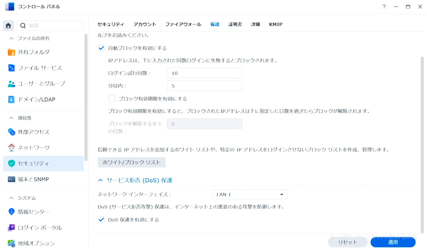Click the Control Panel app icon
This screenshot has width=427, height=248.
coord(9,7)
